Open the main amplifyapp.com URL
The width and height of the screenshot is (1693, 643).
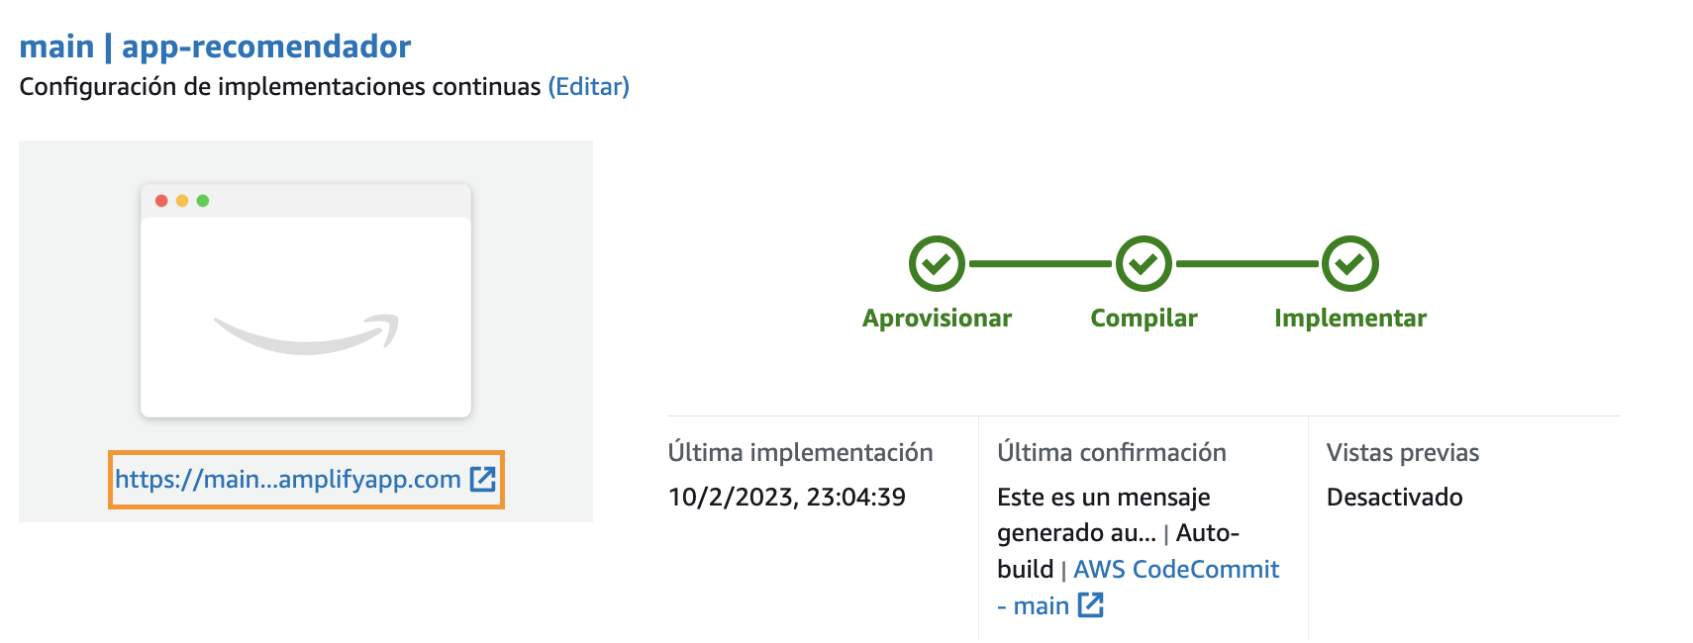coord(288,480)
